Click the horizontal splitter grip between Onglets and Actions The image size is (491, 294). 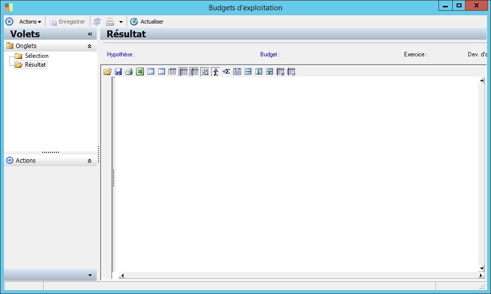(51, 152)
